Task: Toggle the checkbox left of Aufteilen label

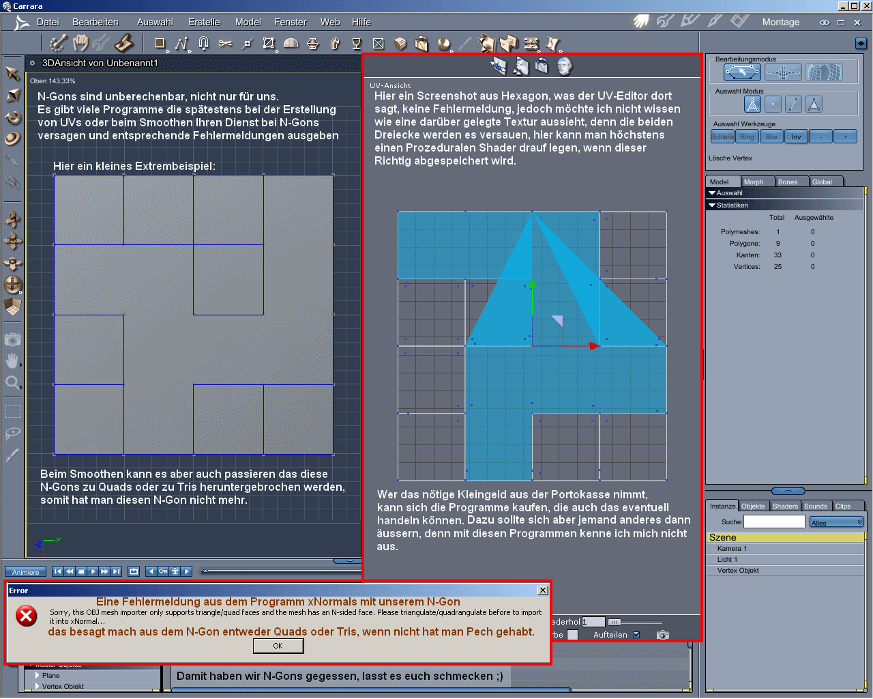Action: pyautogui.click(x=573, y=635)
